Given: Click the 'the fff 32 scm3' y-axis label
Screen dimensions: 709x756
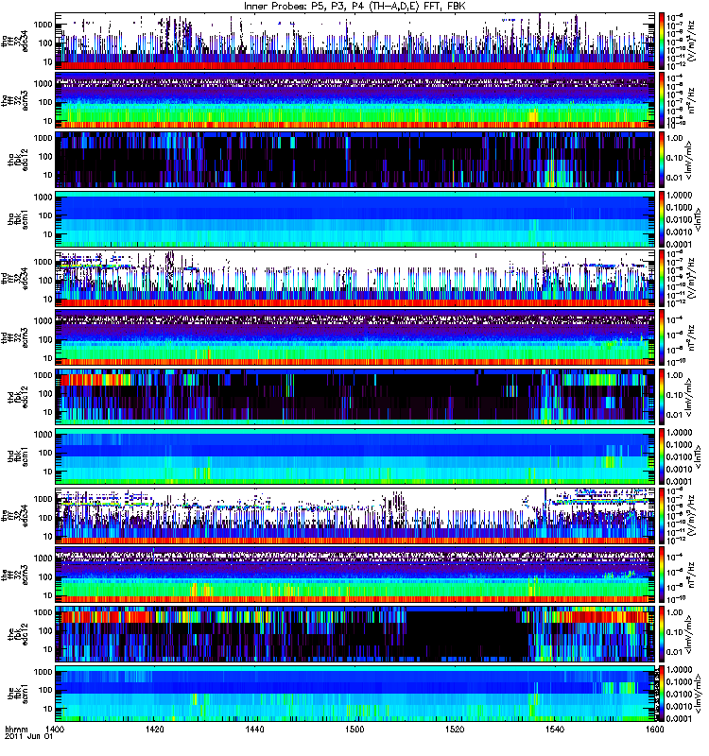Looking at the screenshot, I should coord(14,575).
